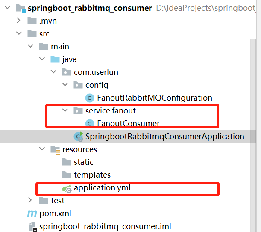Click the test folder icon
Viewport: 261px width, 232px height.
[x=44, y=200]
